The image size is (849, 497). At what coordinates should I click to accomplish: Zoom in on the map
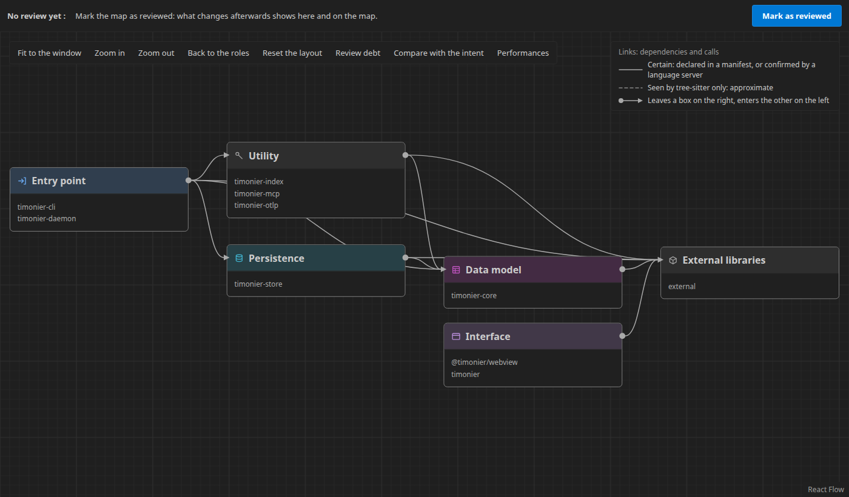pos(110,53)
